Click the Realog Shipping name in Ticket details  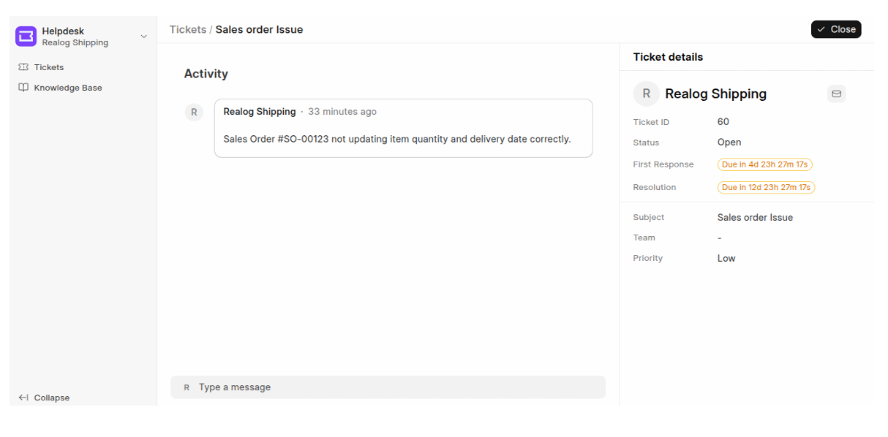[715, 94]
